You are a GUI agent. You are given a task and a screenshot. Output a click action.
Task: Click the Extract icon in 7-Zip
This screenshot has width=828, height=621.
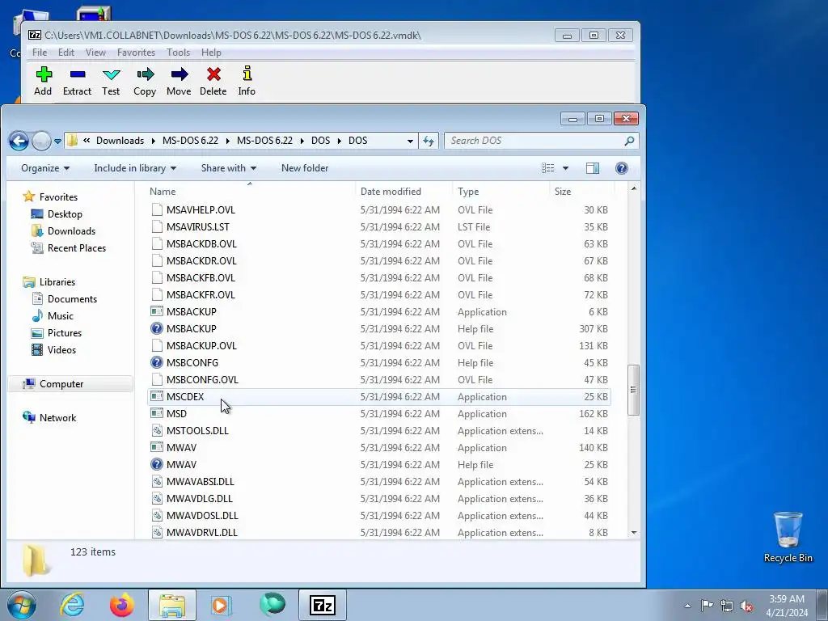coord(77,74)
